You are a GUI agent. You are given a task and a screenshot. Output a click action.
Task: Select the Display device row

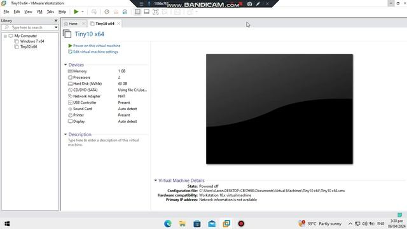coord(107,121)
